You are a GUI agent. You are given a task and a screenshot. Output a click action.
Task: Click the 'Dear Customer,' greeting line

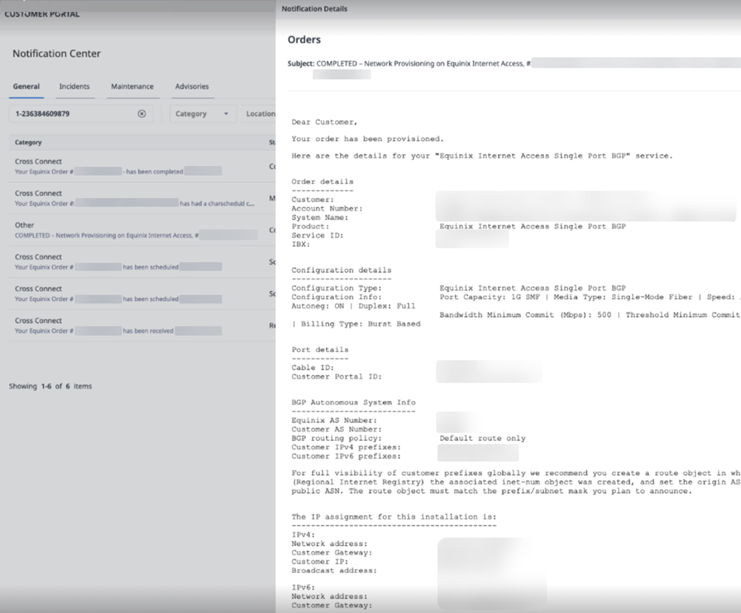tap(325, 122)
